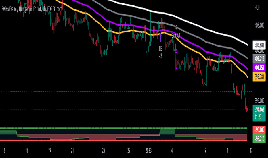The width and height of the screenshot is (268, 158).
Task: Click the green indicator value -98.710
Action: click(x=259, y=139)
